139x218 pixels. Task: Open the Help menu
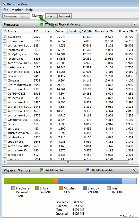pos(29,10)
